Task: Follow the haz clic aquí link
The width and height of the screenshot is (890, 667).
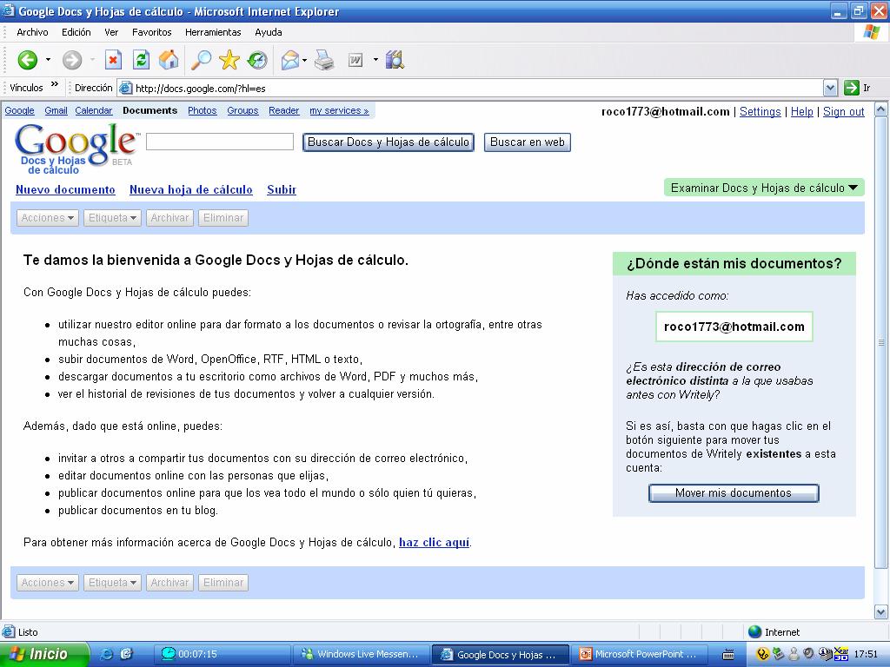Action: [x=435, y=542]
